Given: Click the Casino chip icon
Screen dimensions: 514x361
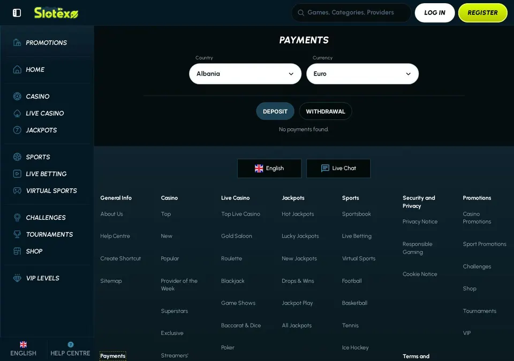Looking at the screenshot, I should 17,96.
